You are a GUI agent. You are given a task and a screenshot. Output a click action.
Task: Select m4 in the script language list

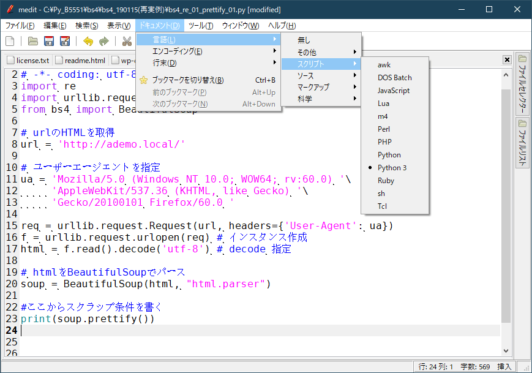click(x=395, y=116)
